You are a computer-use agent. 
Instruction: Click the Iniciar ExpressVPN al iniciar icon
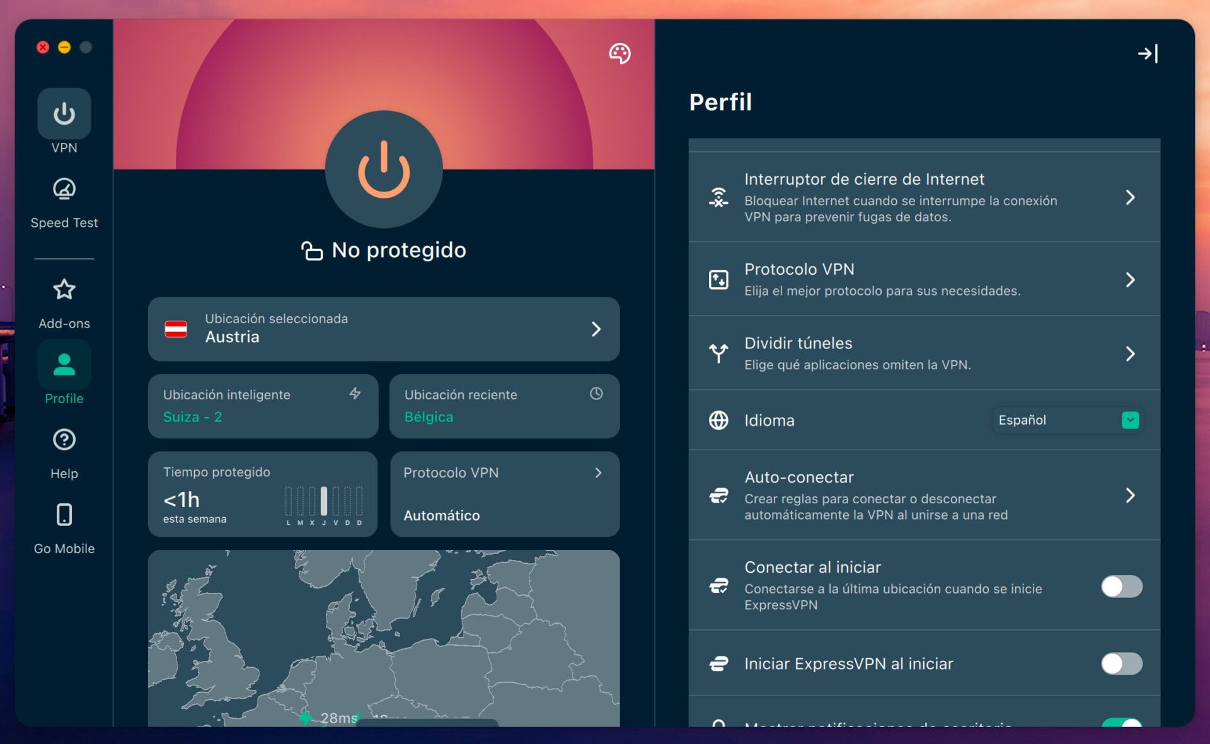[718, 663]
